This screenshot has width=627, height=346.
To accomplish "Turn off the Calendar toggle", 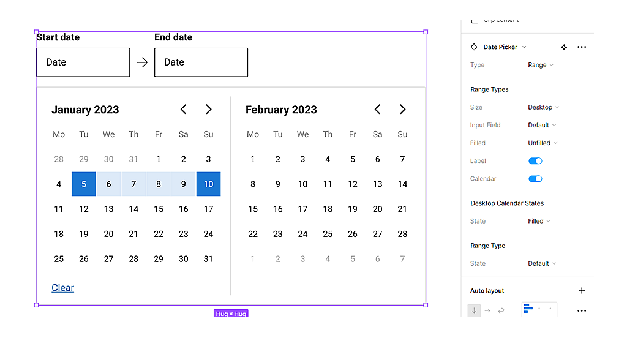I will click(535, 179).
